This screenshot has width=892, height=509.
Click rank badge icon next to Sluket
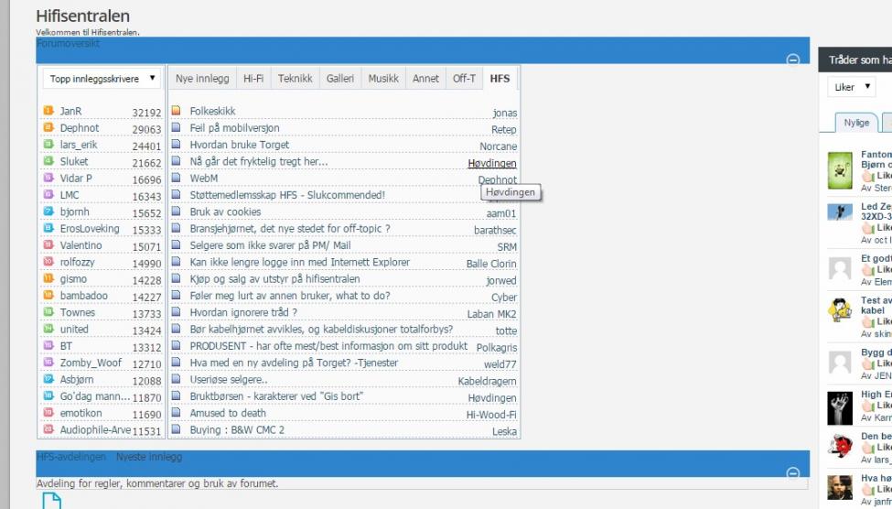[48, 161]
